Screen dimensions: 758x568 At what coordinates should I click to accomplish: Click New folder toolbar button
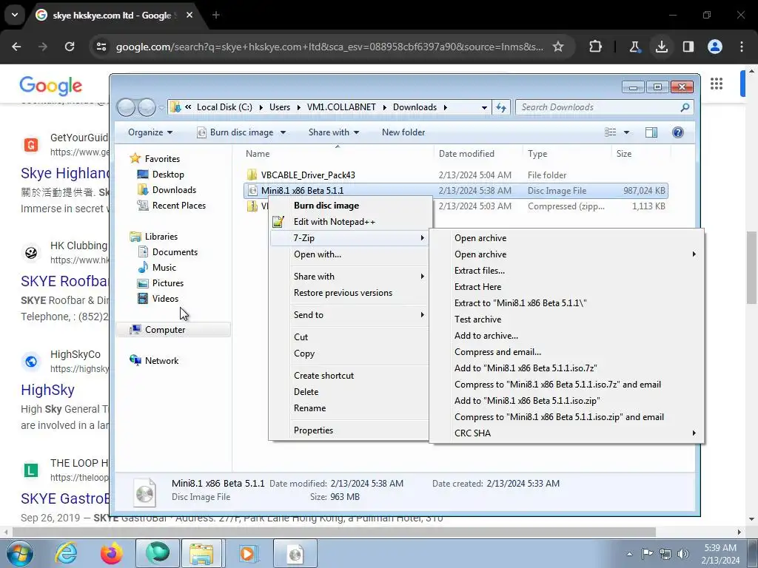[403, 132]
